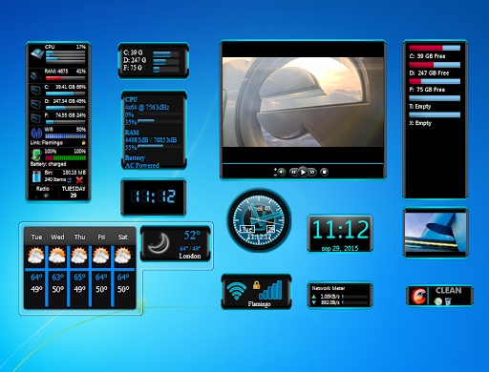Click the CPU chip icon in system monitor
This screenshot has width=489, height=372.
pos(37,53)
